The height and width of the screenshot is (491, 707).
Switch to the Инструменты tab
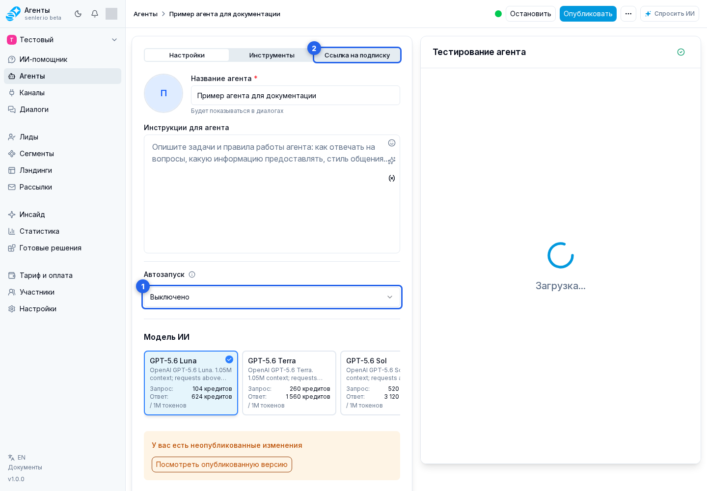(272, 55)
